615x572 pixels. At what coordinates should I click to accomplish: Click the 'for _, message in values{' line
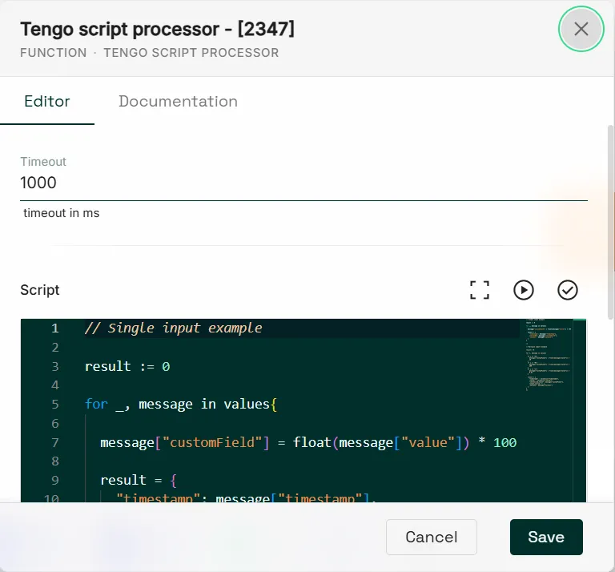181,404
